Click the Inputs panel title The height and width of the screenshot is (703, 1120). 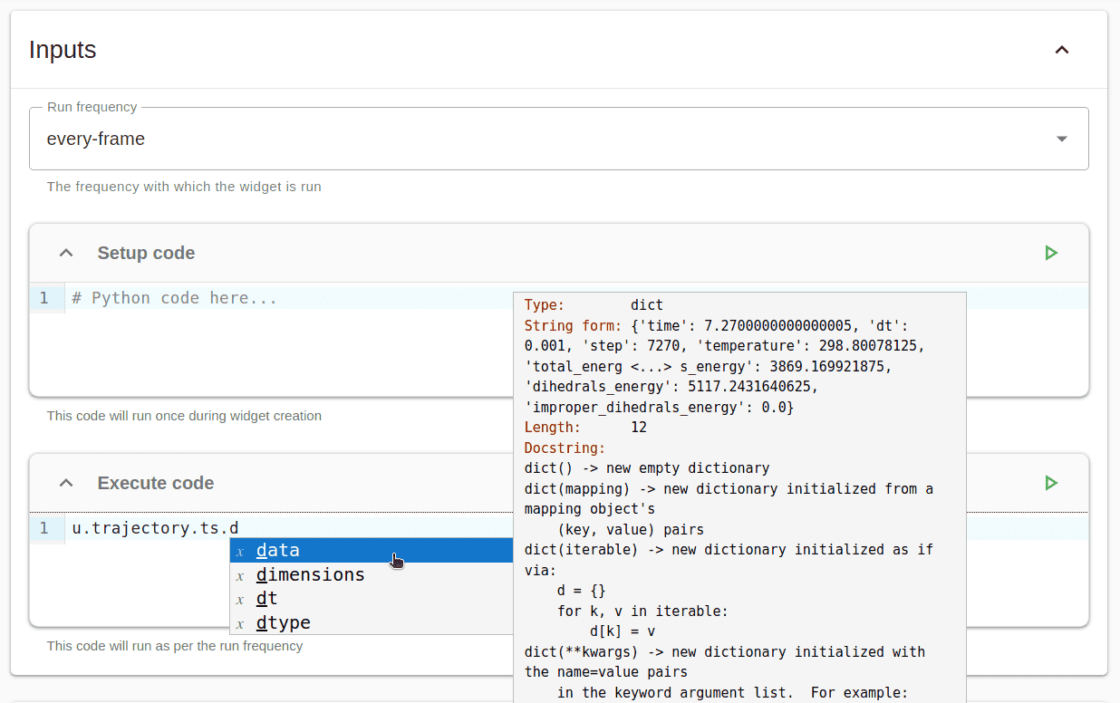63,50
